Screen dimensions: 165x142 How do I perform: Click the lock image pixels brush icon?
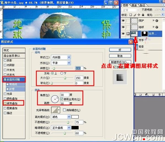coord(135,15)
